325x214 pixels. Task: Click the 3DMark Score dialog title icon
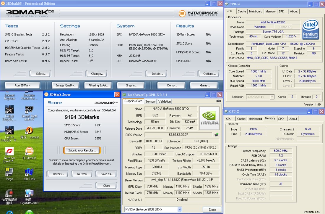click(46, 94)
